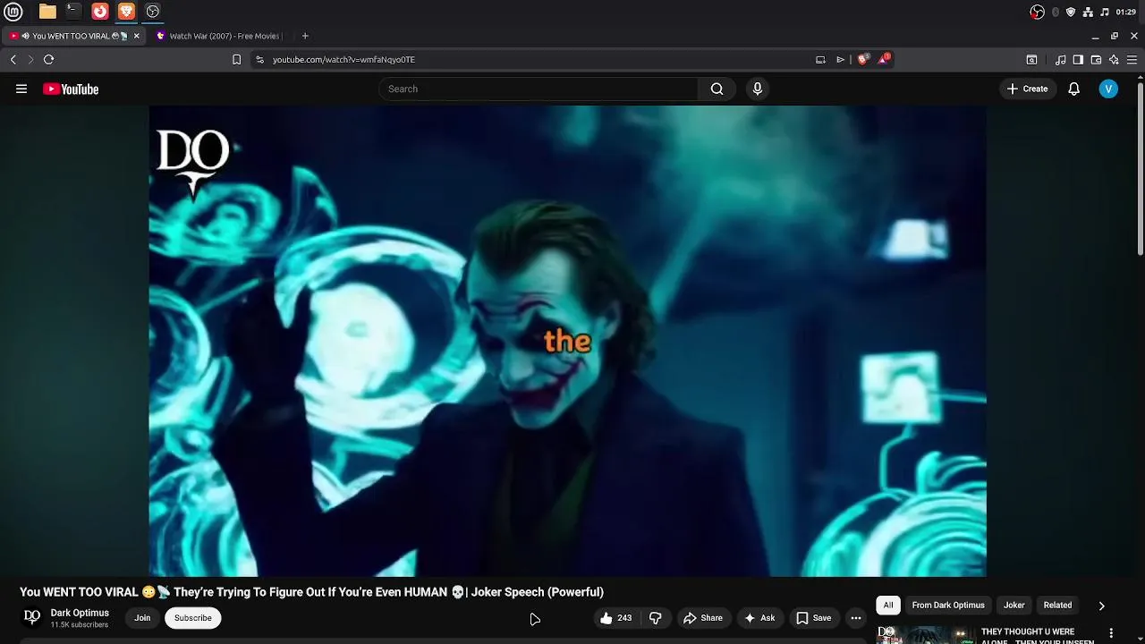Screen dimensions: 1145x644
Task: Select the 'All' filter chip
Action: (x=888, y=605)
